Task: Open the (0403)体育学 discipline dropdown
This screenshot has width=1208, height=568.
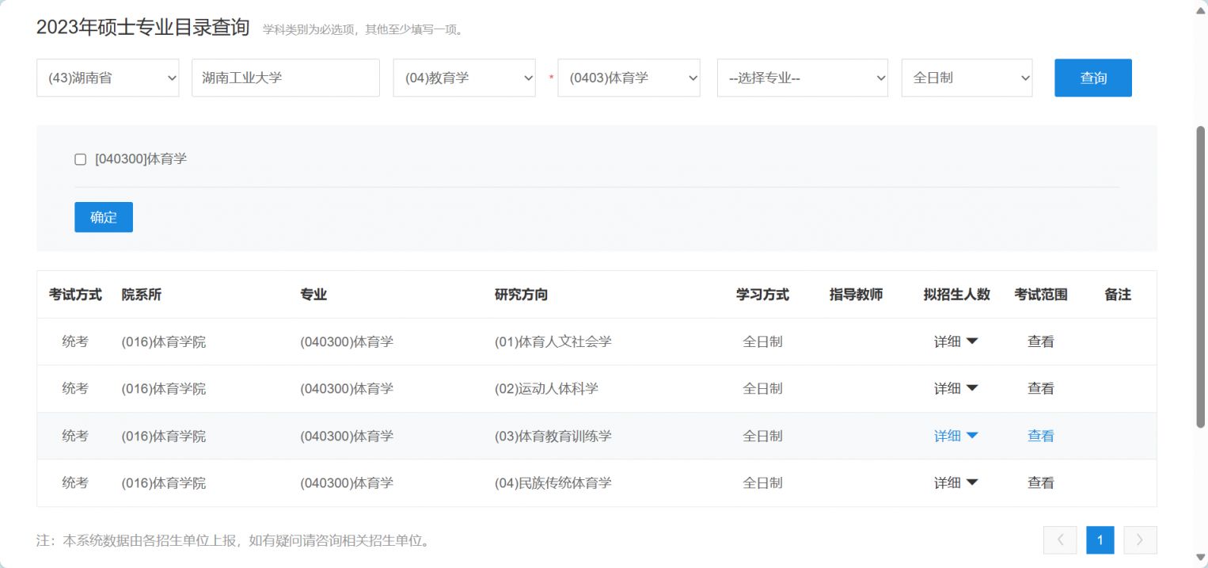Action: tap(629, 78)
